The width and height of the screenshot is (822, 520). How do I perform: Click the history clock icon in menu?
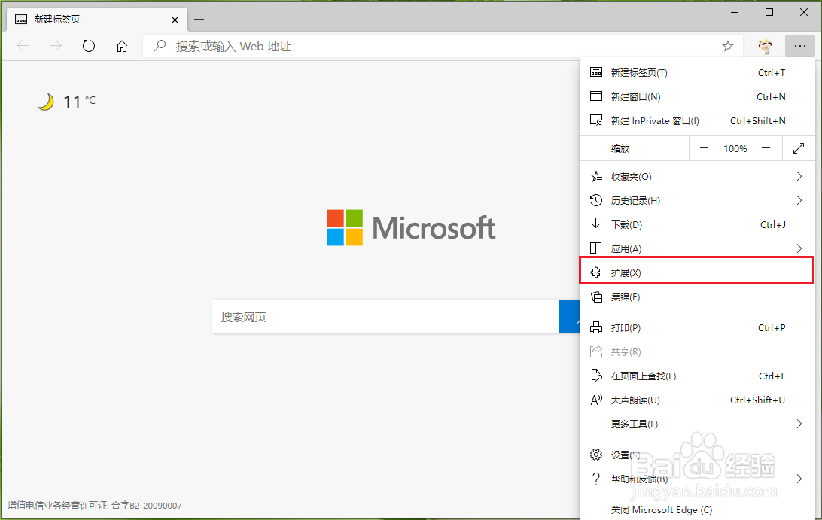[596, 200]
